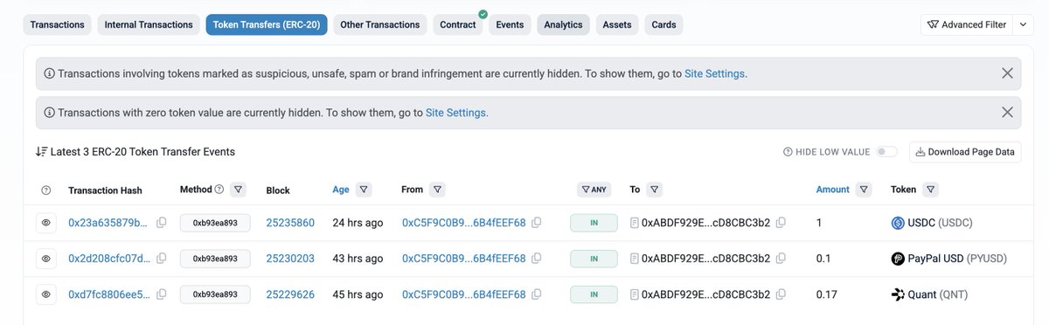Click method 0xb93ea893 in 43 hrs row
The image size is (1049, 325).
click(215, 259)
